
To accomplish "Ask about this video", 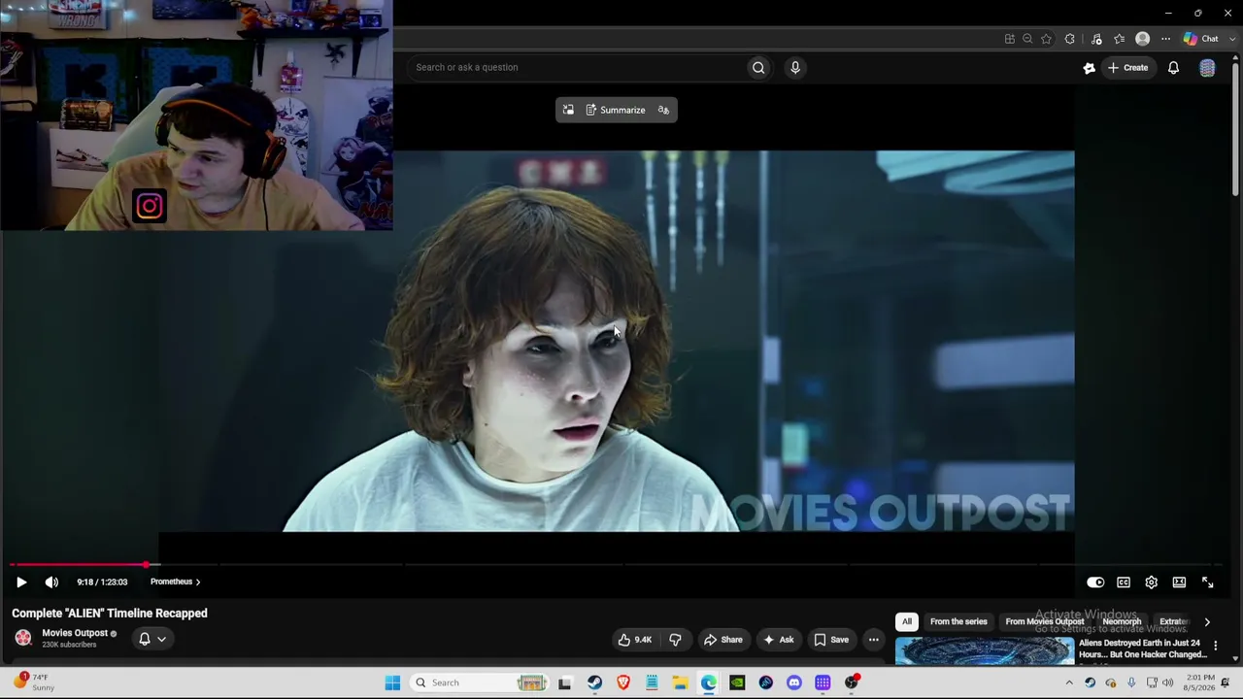I will [x=779, y=640].
